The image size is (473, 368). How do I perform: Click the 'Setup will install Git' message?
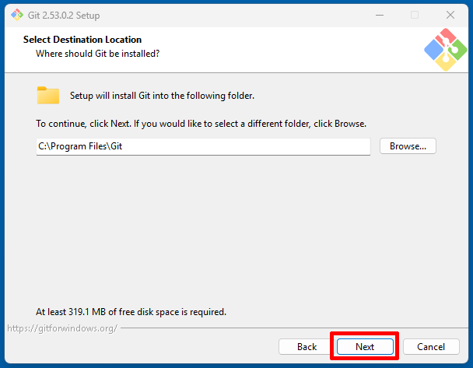tap(162, 96)
